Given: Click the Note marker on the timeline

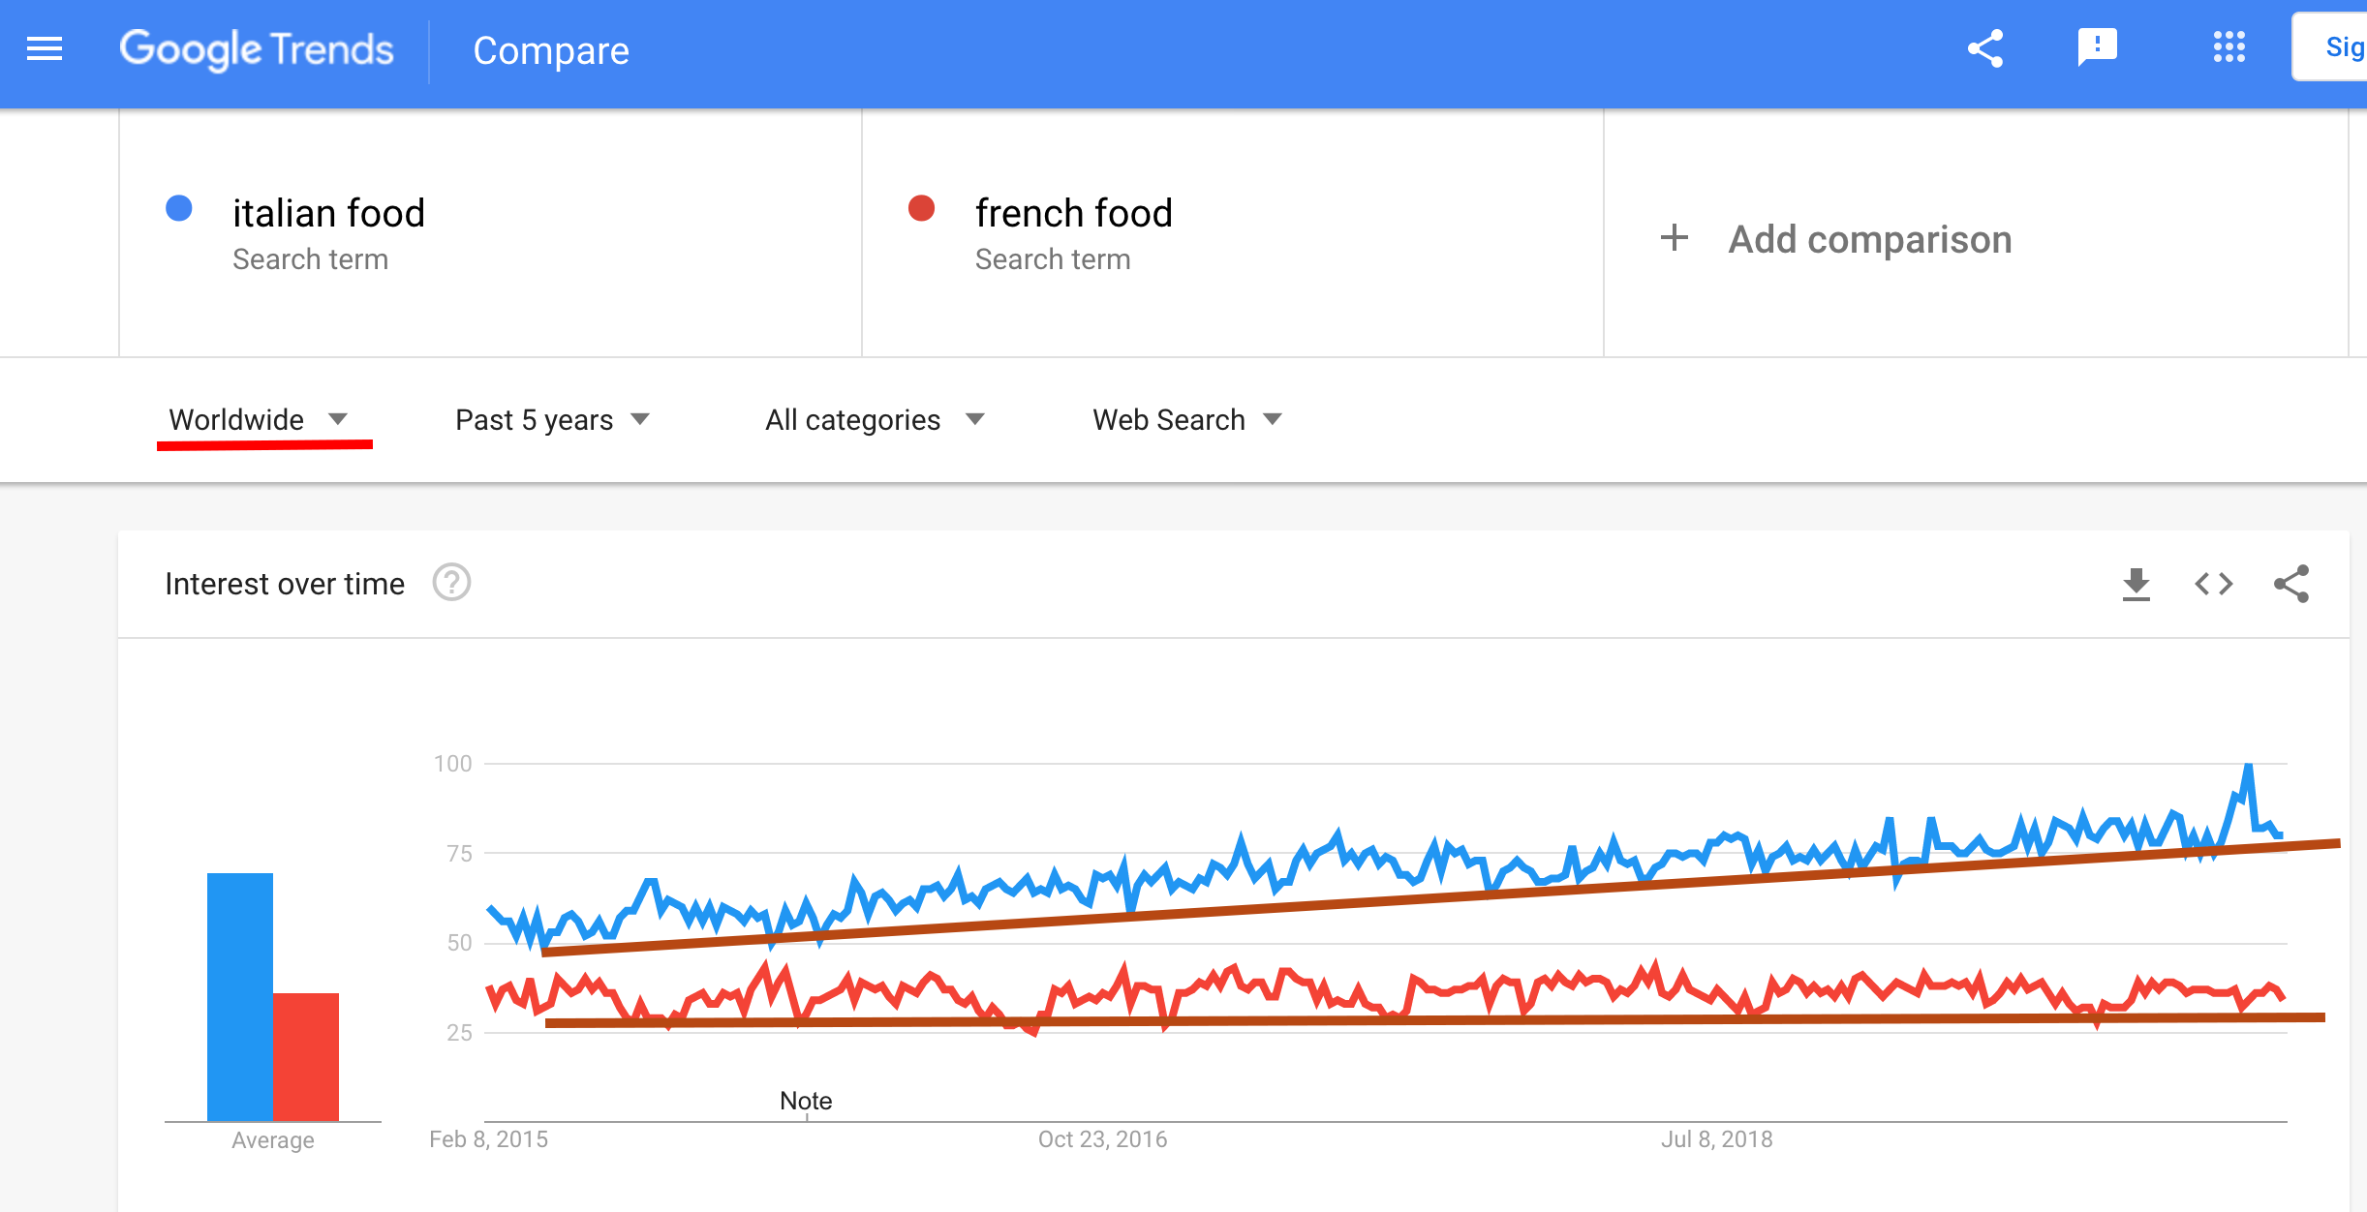Looking at the screenshot, I should [x=806, y=1102].
